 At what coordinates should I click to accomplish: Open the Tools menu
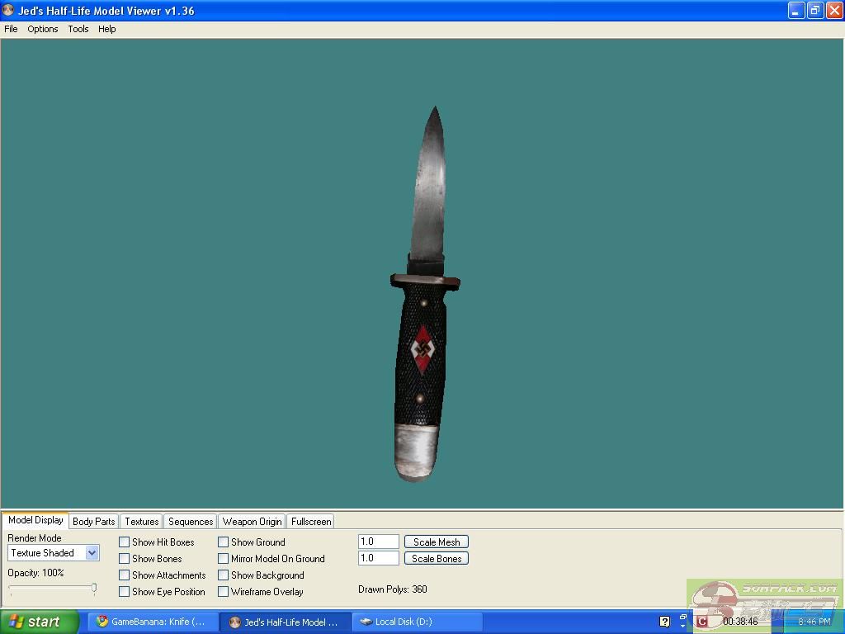point(78,29)
